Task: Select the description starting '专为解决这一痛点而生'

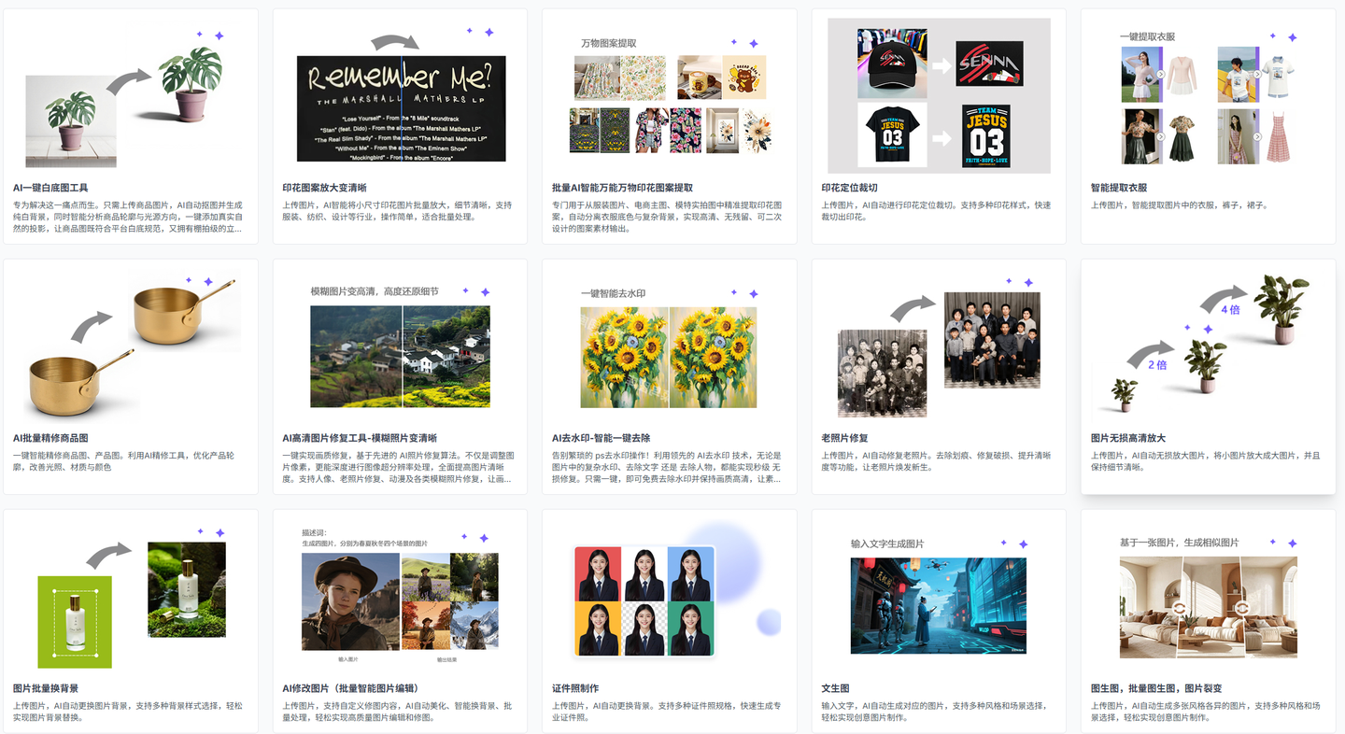Action: pos(129,217)
